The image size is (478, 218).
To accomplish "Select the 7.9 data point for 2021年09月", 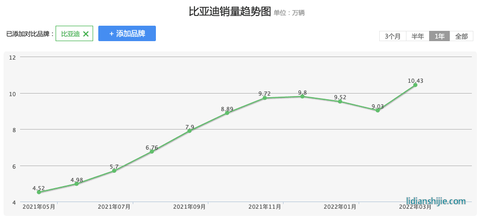I will (189, 131).
